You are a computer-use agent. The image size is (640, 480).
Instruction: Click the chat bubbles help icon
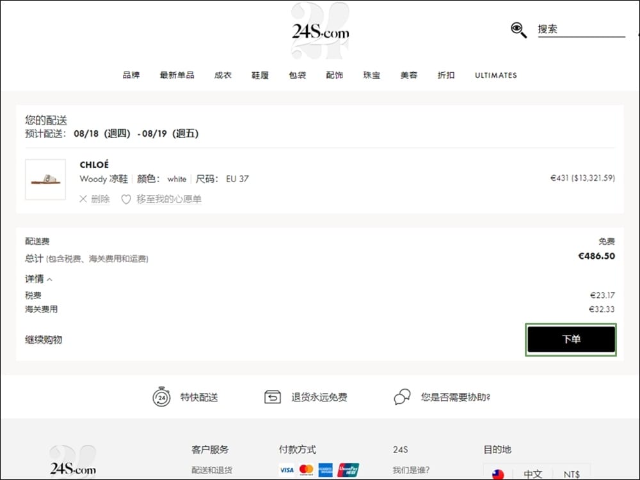(402, 397)
